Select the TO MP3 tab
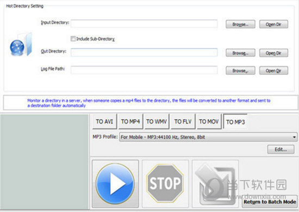The height and width of the screenshot is (212, 299). (x=235, y=121)
